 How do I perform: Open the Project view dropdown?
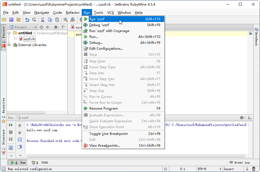(23, 27)
